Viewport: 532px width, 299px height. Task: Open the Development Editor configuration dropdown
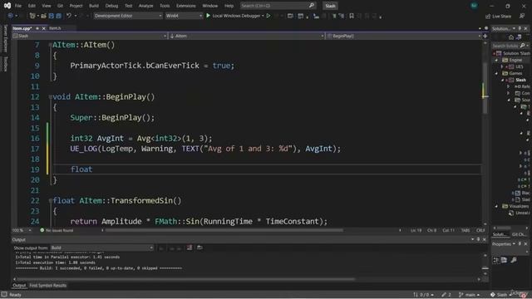(128, 16)
